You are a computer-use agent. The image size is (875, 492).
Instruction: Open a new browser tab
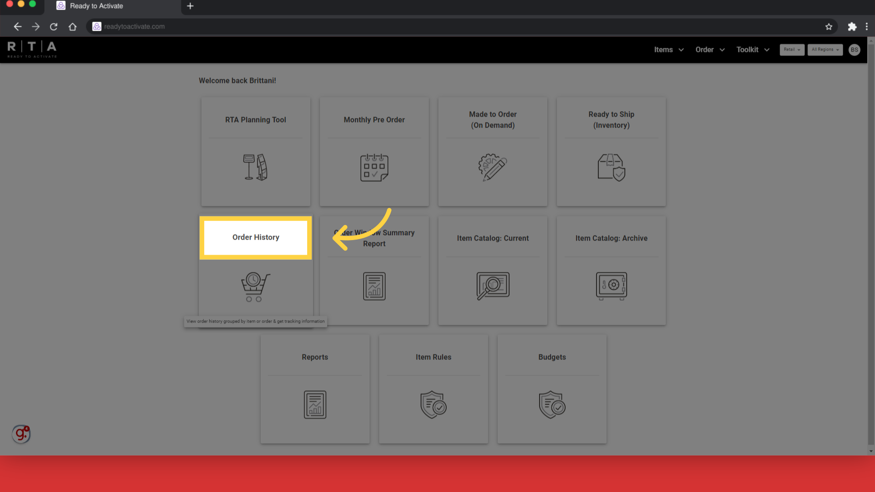[x=190, y=6]
